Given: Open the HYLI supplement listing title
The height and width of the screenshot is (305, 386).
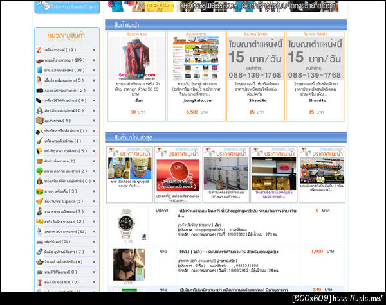Looking at the screenshot, I should coord(229,252).
